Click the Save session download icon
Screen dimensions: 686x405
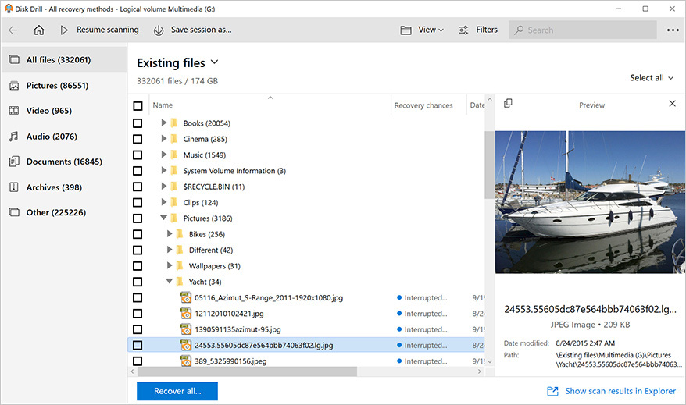(159, 30)
